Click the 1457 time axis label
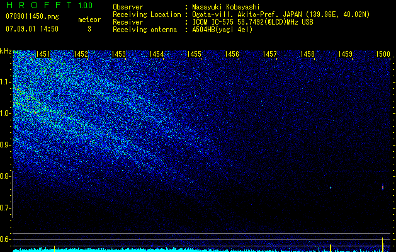 (269, 54)
